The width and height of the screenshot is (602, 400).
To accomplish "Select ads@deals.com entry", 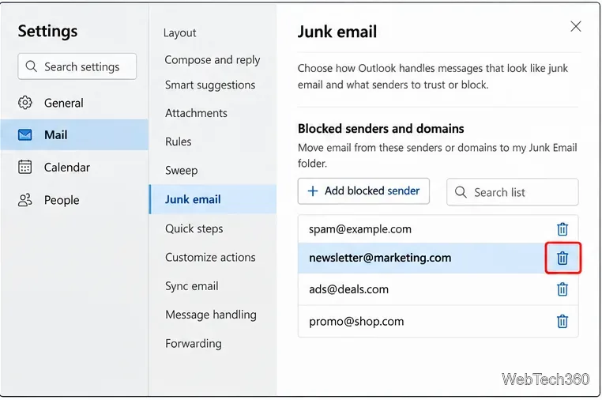I will (438, 289).
